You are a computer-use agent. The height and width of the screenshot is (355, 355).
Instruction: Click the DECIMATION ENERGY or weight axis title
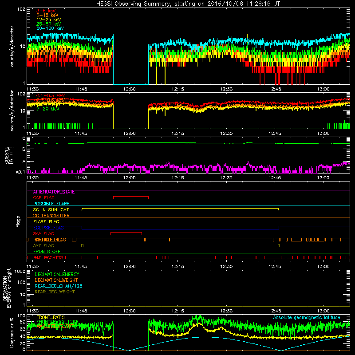7,288
